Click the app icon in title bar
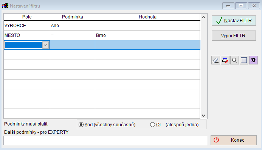 [x=5, y=6]
